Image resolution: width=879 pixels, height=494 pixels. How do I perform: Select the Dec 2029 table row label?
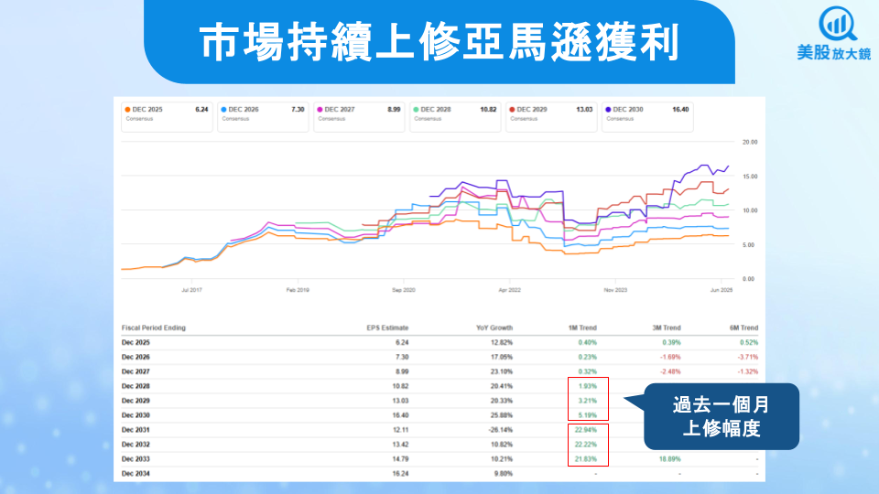136,401
